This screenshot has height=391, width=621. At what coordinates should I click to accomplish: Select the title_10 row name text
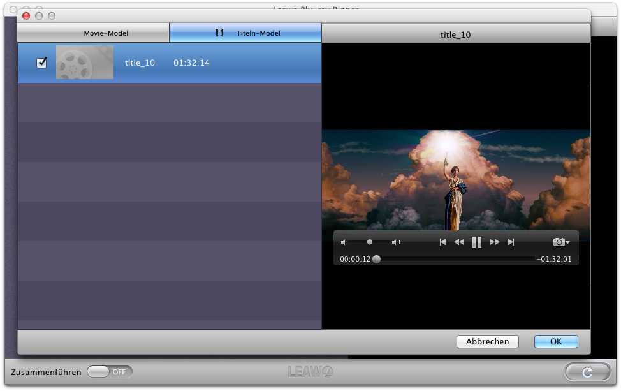140,63
